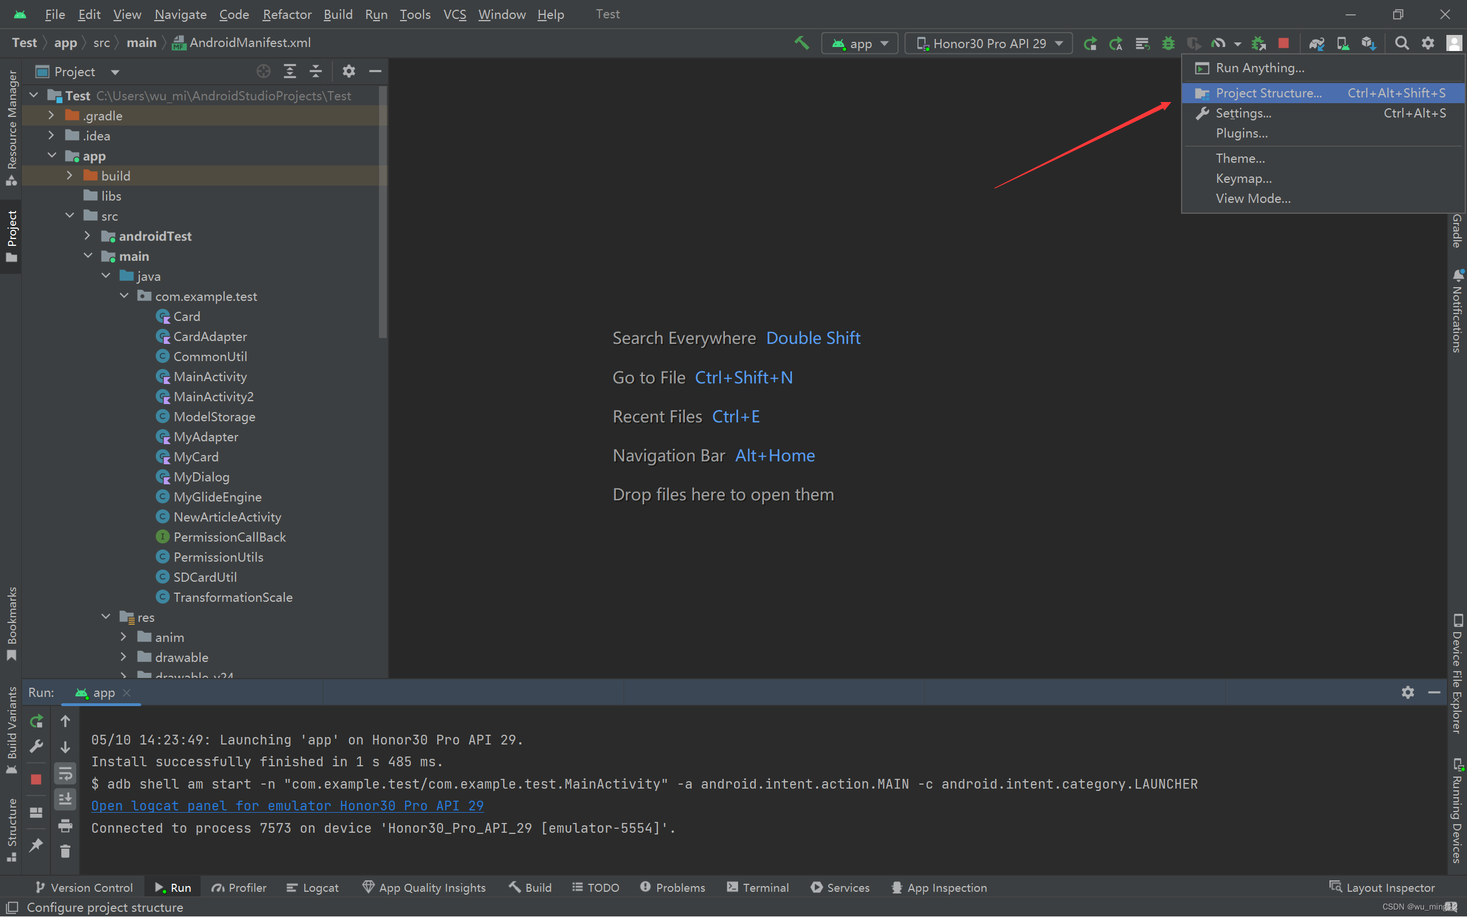Click the Project tree vertical scrollbar

click(x=383, y=212)
